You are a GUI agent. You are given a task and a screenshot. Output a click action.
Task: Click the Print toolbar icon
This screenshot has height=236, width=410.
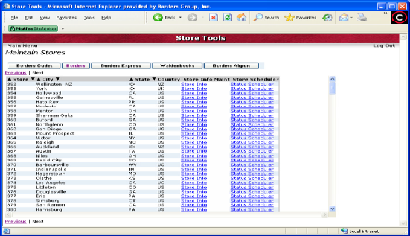362,18
